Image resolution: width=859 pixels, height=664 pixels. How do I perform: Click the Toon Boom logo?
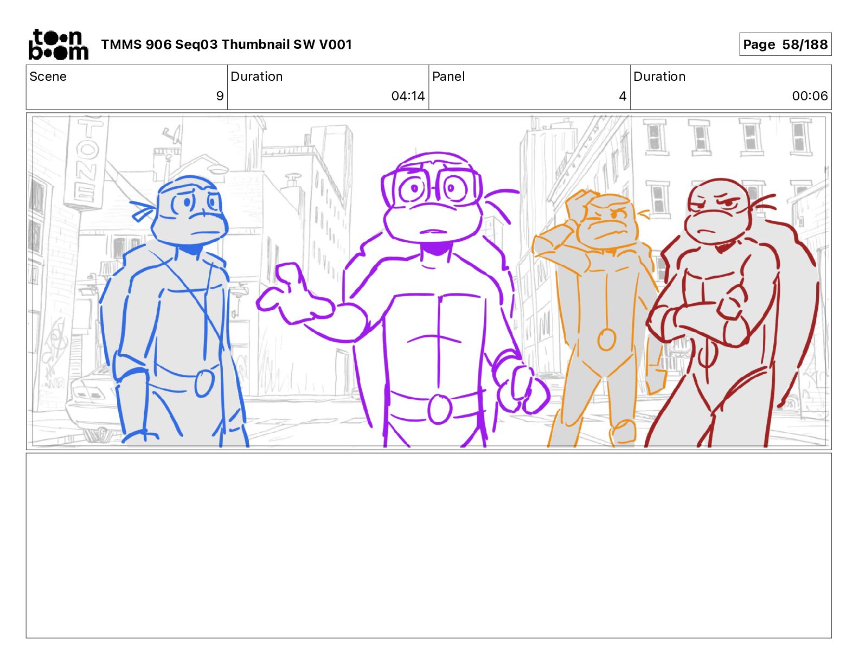tap(58, 44)
